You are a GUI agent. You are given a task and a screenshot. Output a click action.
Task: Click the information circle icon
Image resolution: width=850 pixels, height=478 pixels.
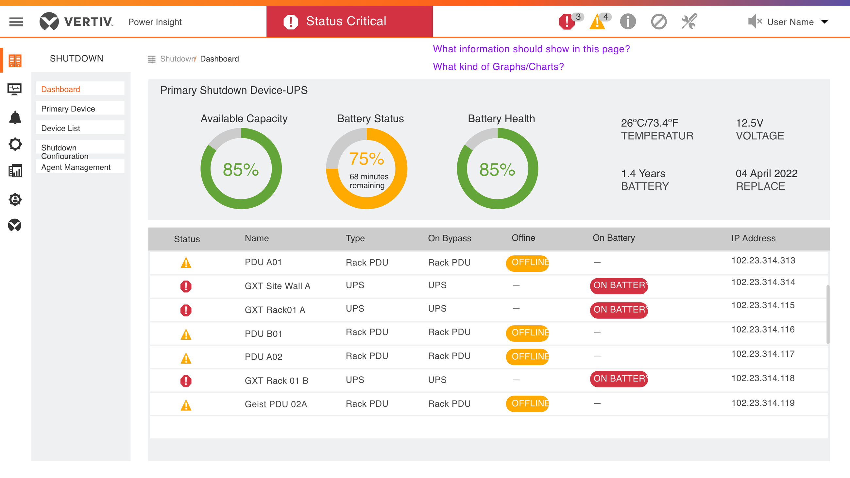(628, 22)
